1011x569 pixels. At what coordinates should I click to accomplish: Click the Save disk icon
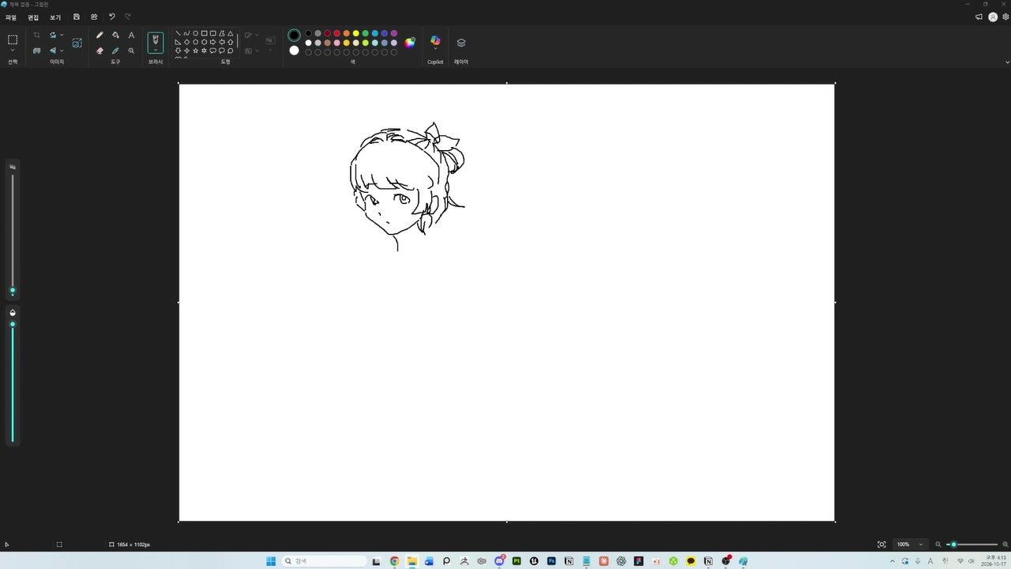(x=76, y=17)
